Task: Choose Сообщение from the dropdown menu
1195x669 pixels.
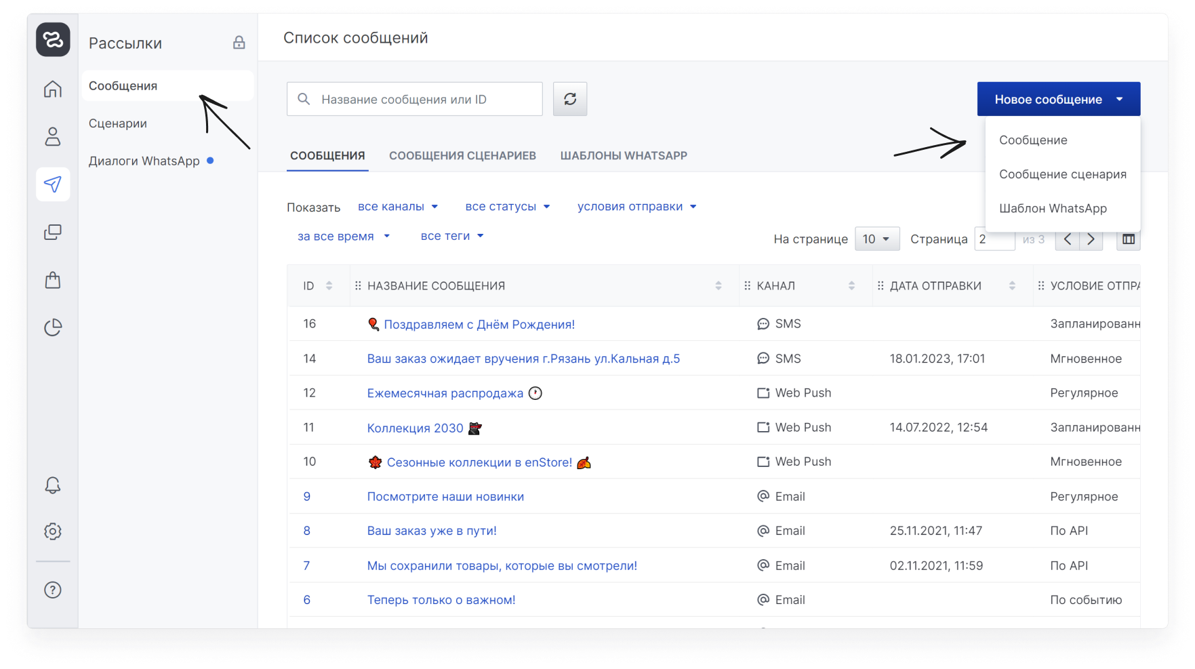Action: click(x=1033, y=140)
